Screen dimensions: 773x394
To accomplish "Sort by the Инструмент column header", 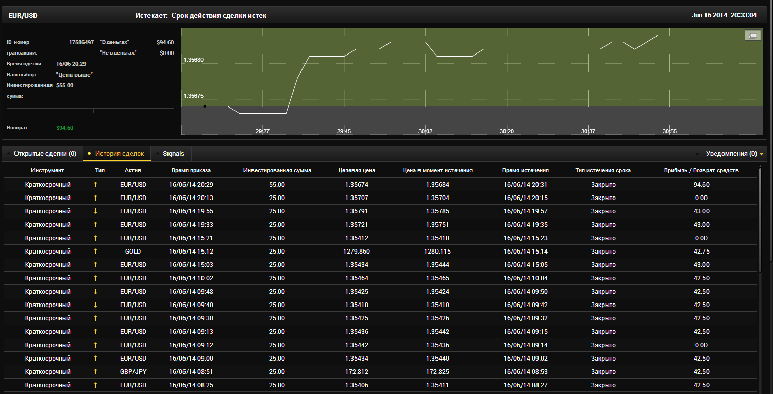I will [47, 170].
